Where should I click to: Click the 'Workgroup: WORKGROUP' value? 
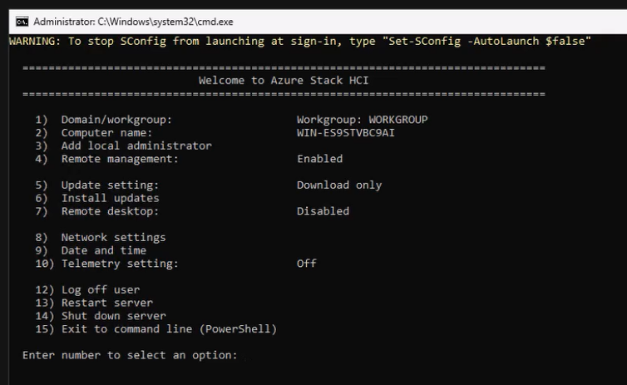click(x=362, y=120)
